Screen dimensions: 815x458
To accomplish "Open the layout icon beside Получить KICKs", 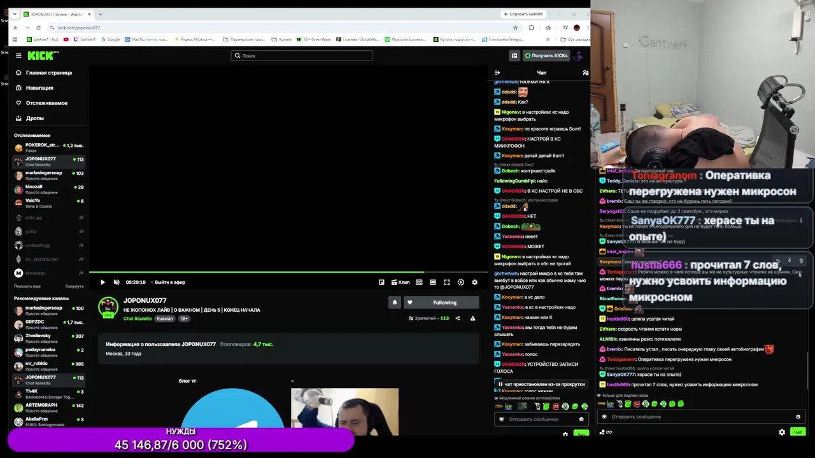I will coord(514,55).
